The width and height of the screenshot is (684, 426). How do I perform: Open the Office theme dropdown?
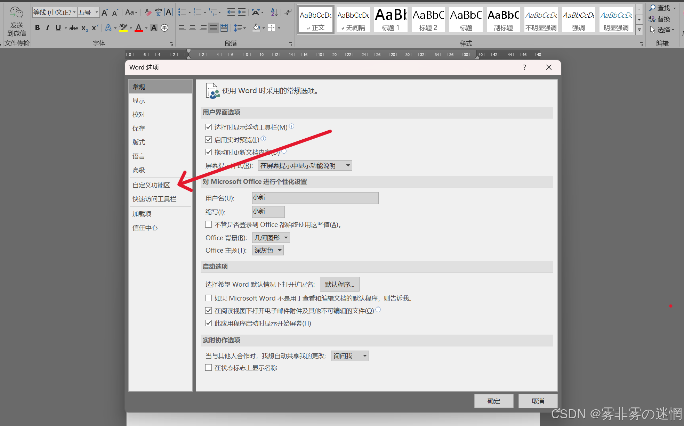pos(268,250)
